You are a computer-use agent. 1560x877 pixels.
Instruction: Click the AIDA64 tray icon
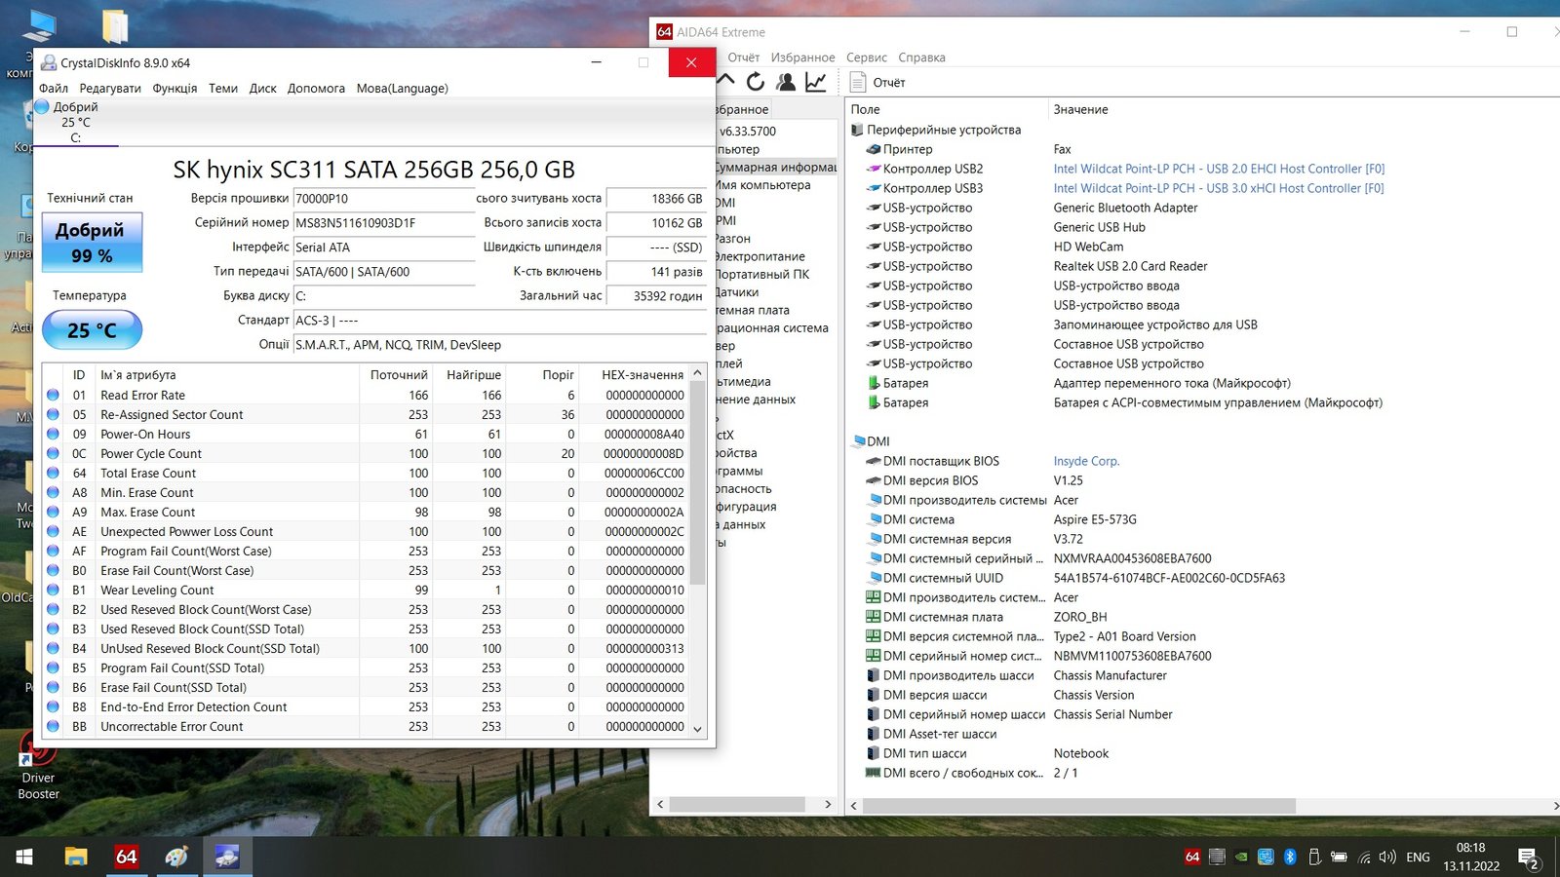tap(1192, 857)
